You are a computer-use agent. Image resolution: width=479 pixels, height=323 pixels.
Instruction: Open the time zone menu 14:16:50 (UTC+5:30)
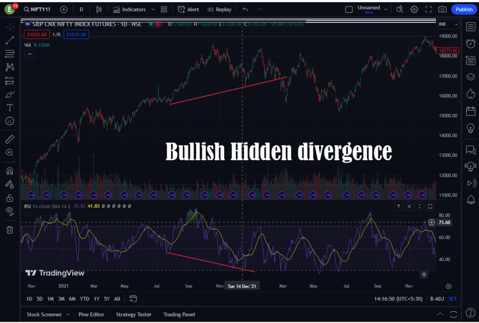pos(399,299)
